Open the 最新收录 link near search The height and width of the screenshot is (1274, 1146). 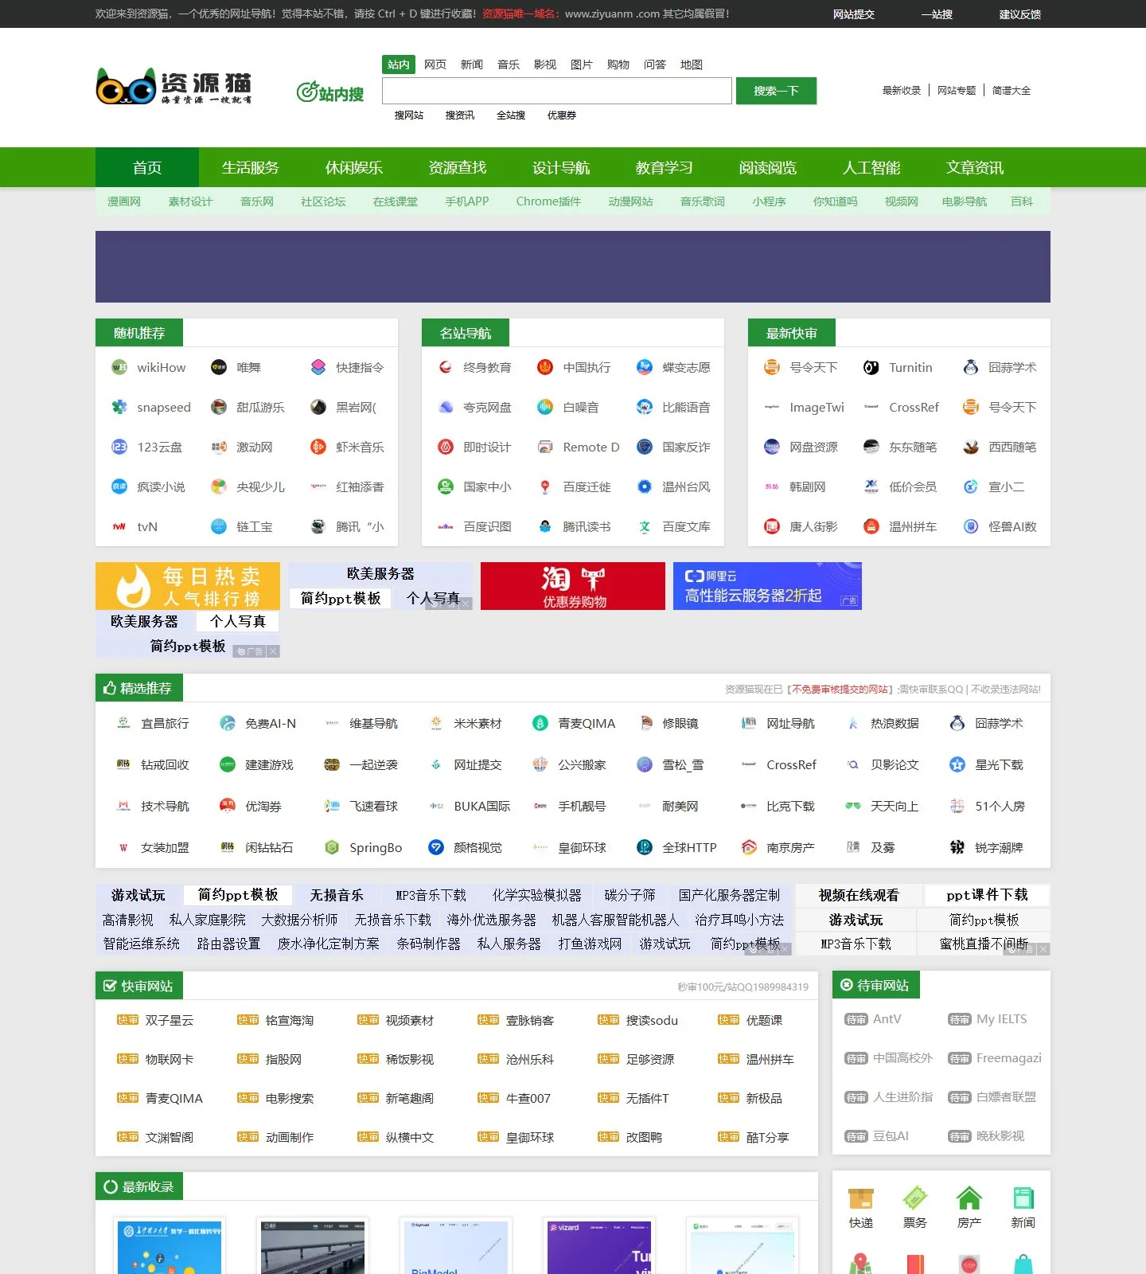tap(902, 90)
